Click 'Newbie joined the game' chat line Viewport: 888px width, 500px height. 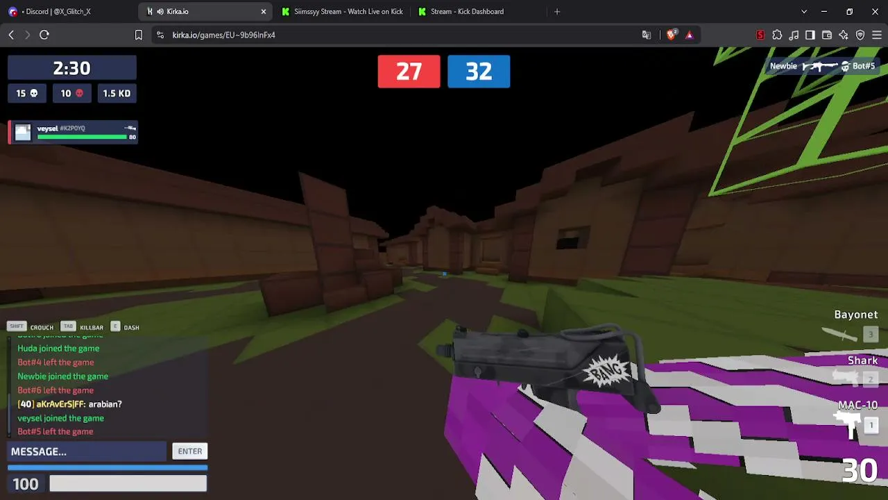pos(62,376)
